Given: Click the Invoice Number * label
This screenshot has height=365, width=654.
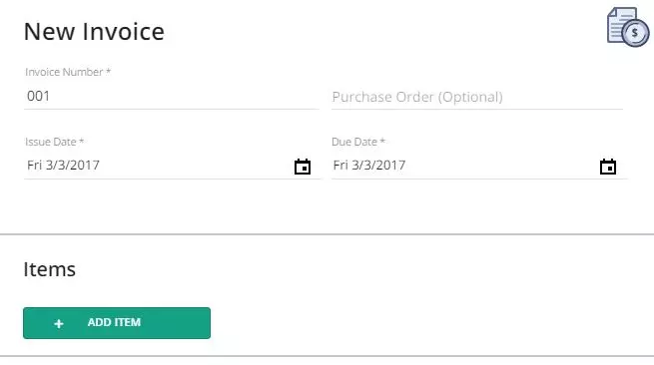Looking at the screenshot, I should 68,72.
